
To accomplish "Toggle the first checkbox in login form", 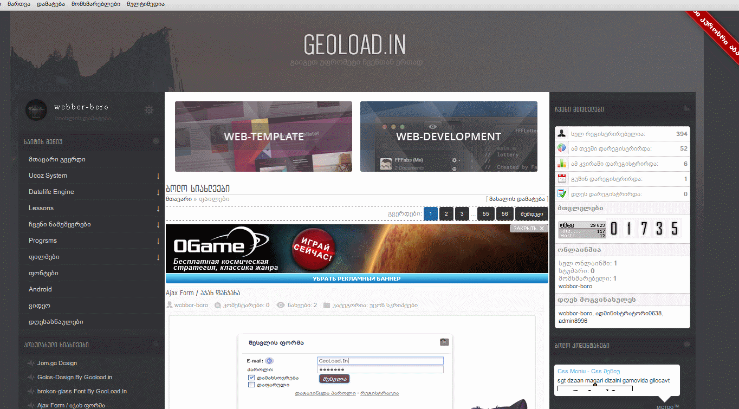I will click(x=251, y=378).
